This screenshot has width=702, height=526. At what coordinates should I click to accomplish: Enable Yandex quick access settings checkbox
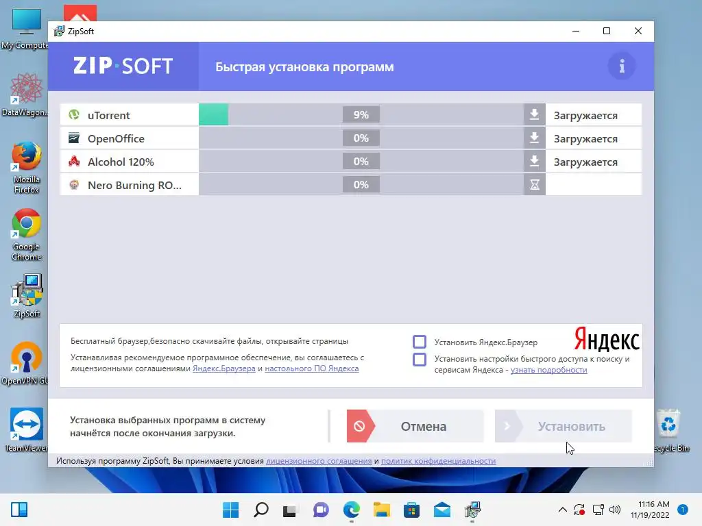coord(419,359)
